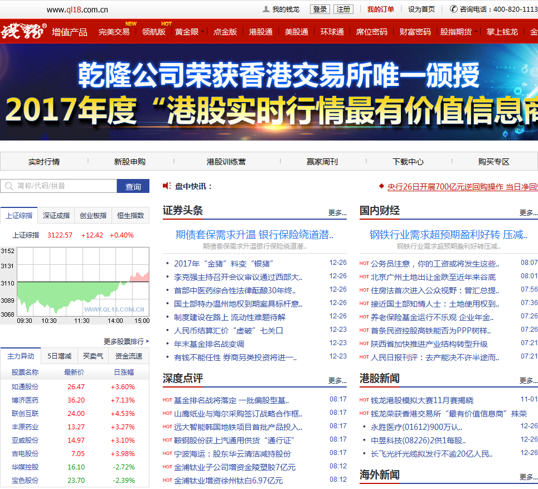This screenshot has width=538, height=489.
Task: Open 更多 for 证券头条 section
Action: [337, 213]
